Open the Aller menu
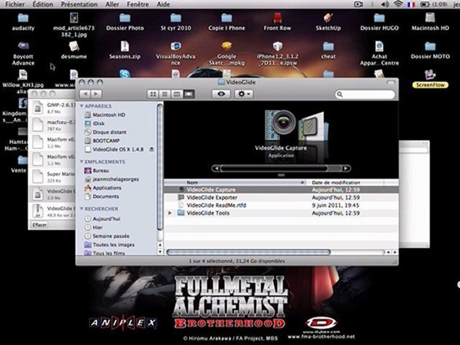460x345 pixels. [x=112, y=4]
